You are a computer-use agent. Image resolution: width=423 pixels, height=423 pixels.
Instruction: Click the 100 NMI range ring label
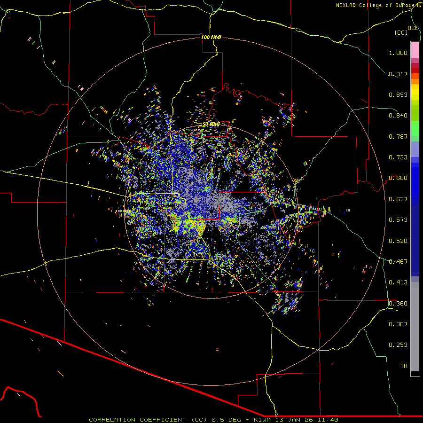point(211,37)
